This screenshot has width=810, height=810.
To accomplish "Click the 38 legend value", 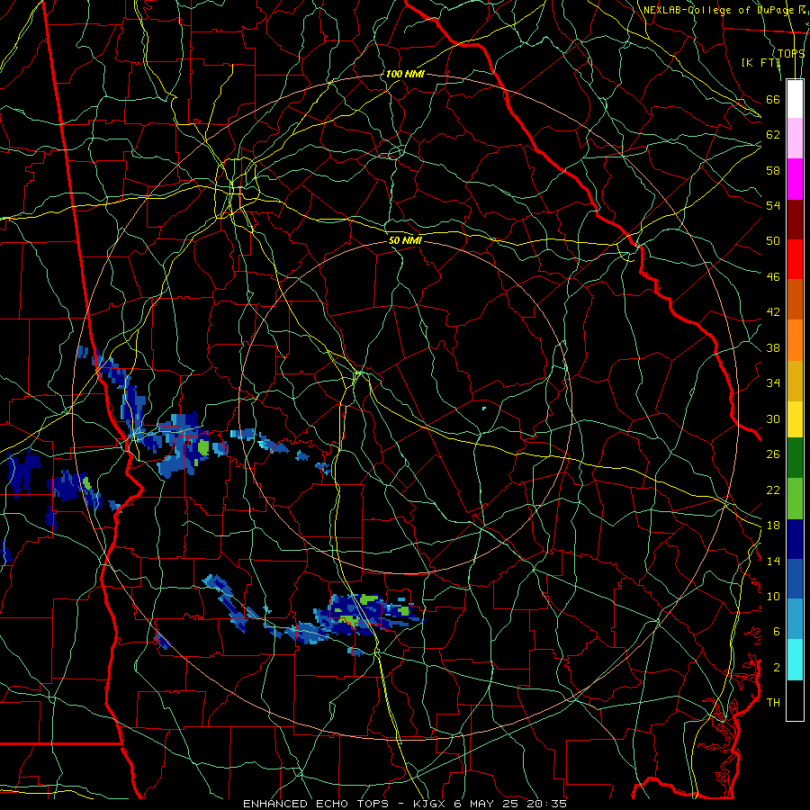I will [x=773, y=347].
